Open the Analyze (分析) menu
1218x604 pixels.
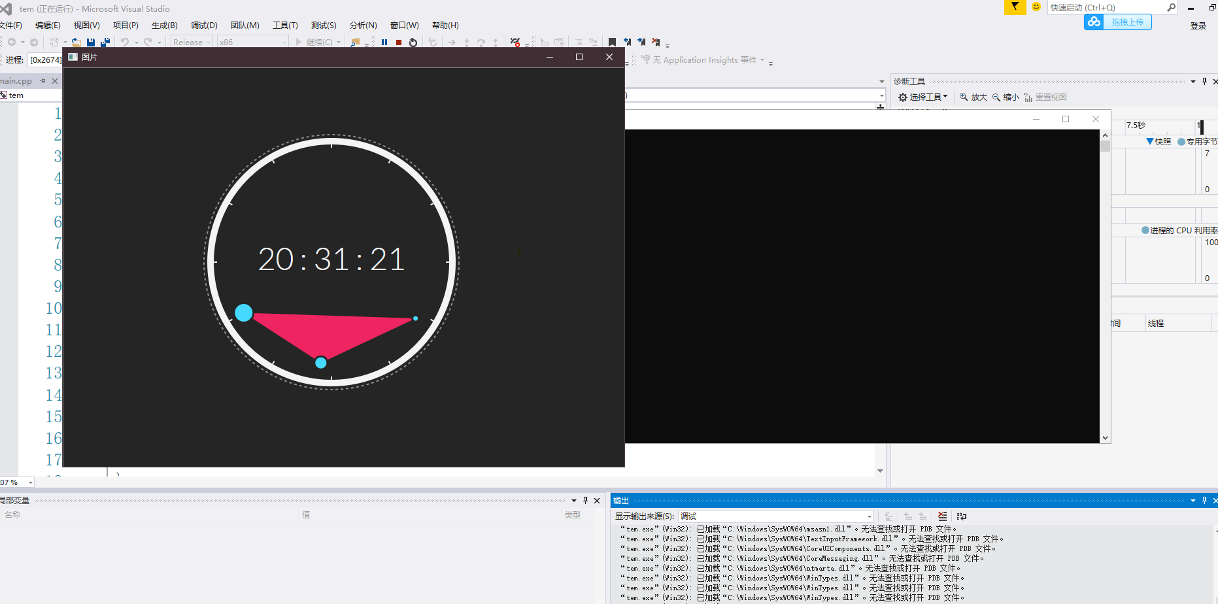[363, 25]
